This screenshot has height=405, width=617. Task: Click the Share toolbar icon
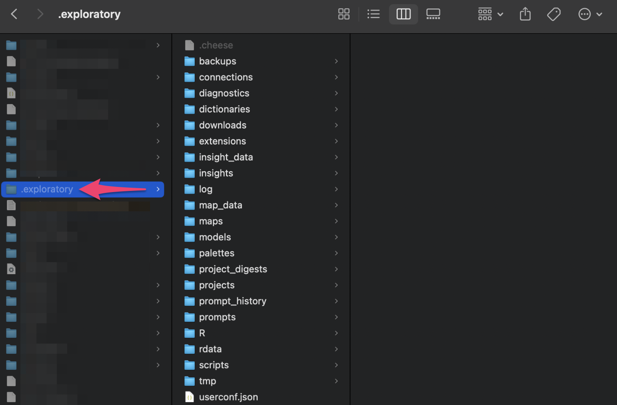tap(525, 14)
